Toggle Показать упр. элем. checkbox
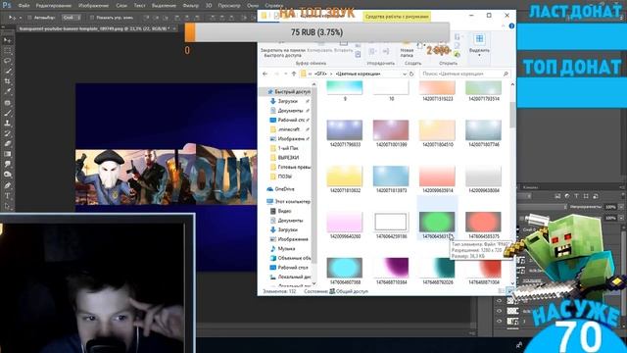 pyautogui.click(x=92, y=18)
